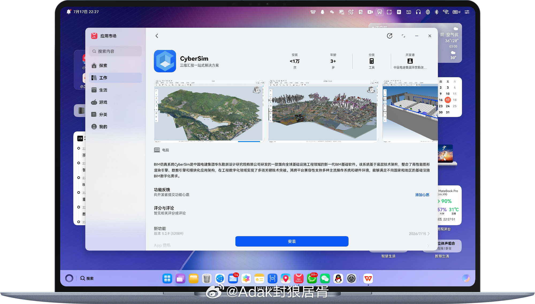Viewport: 535px width, 304px height.
Task: Select date 24 in calendar widget
Action: (x=448, y=106)
